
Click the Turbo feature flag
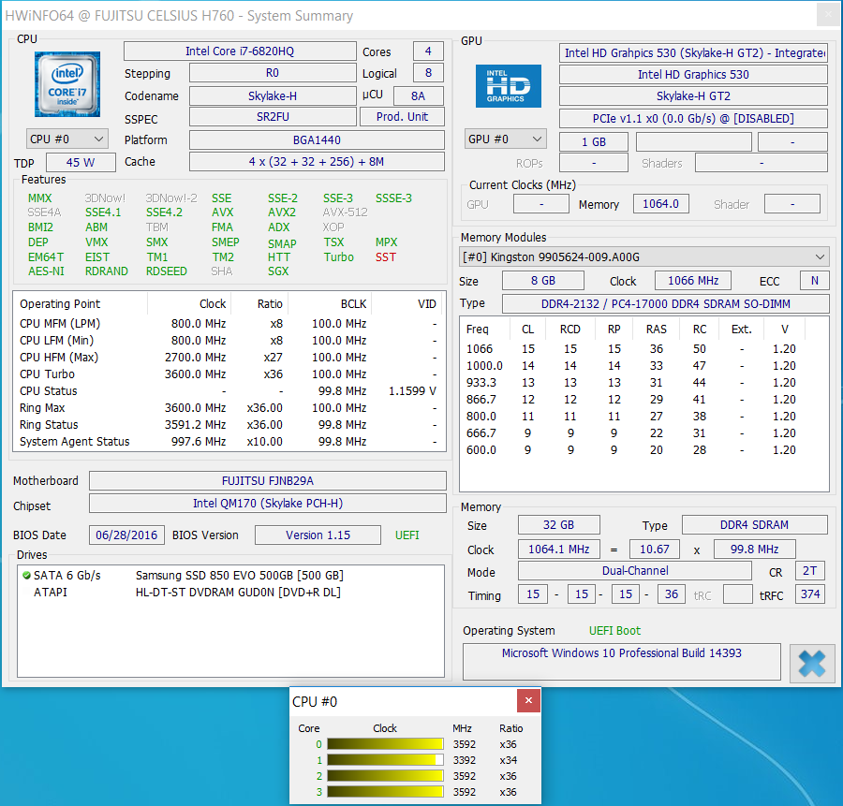point(339,257)
